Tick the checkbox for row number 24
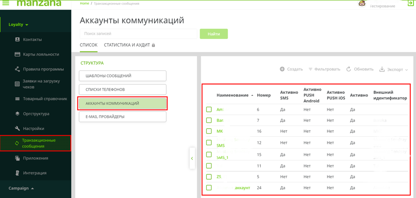This screenshot has width=416, height=198. click(209, 188)
